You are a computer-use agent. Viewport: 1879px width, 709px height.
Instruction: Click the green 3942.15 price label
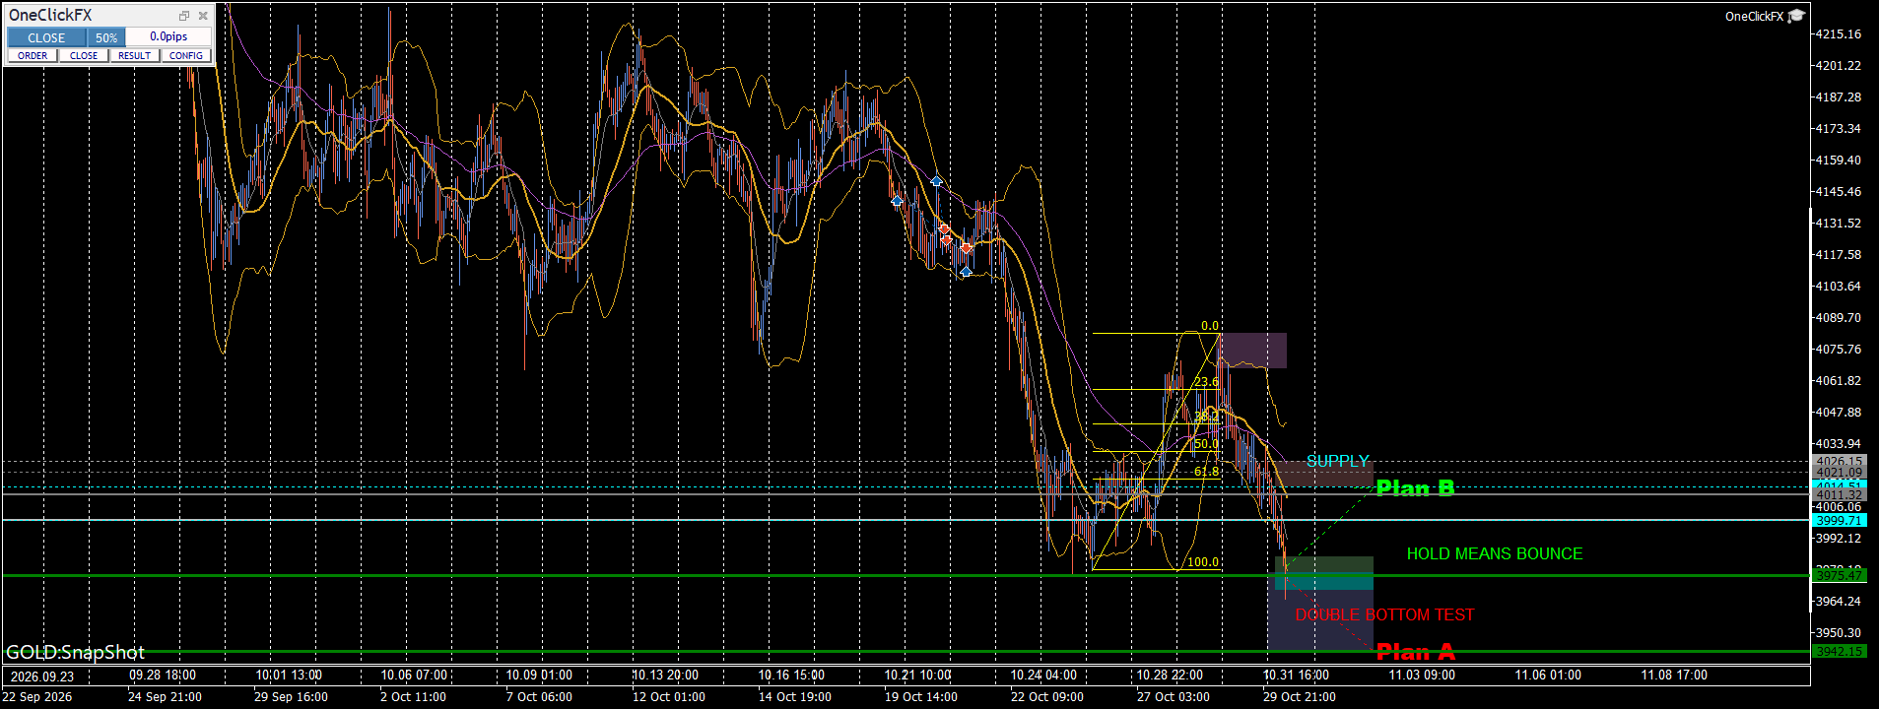pos(1839,652)
